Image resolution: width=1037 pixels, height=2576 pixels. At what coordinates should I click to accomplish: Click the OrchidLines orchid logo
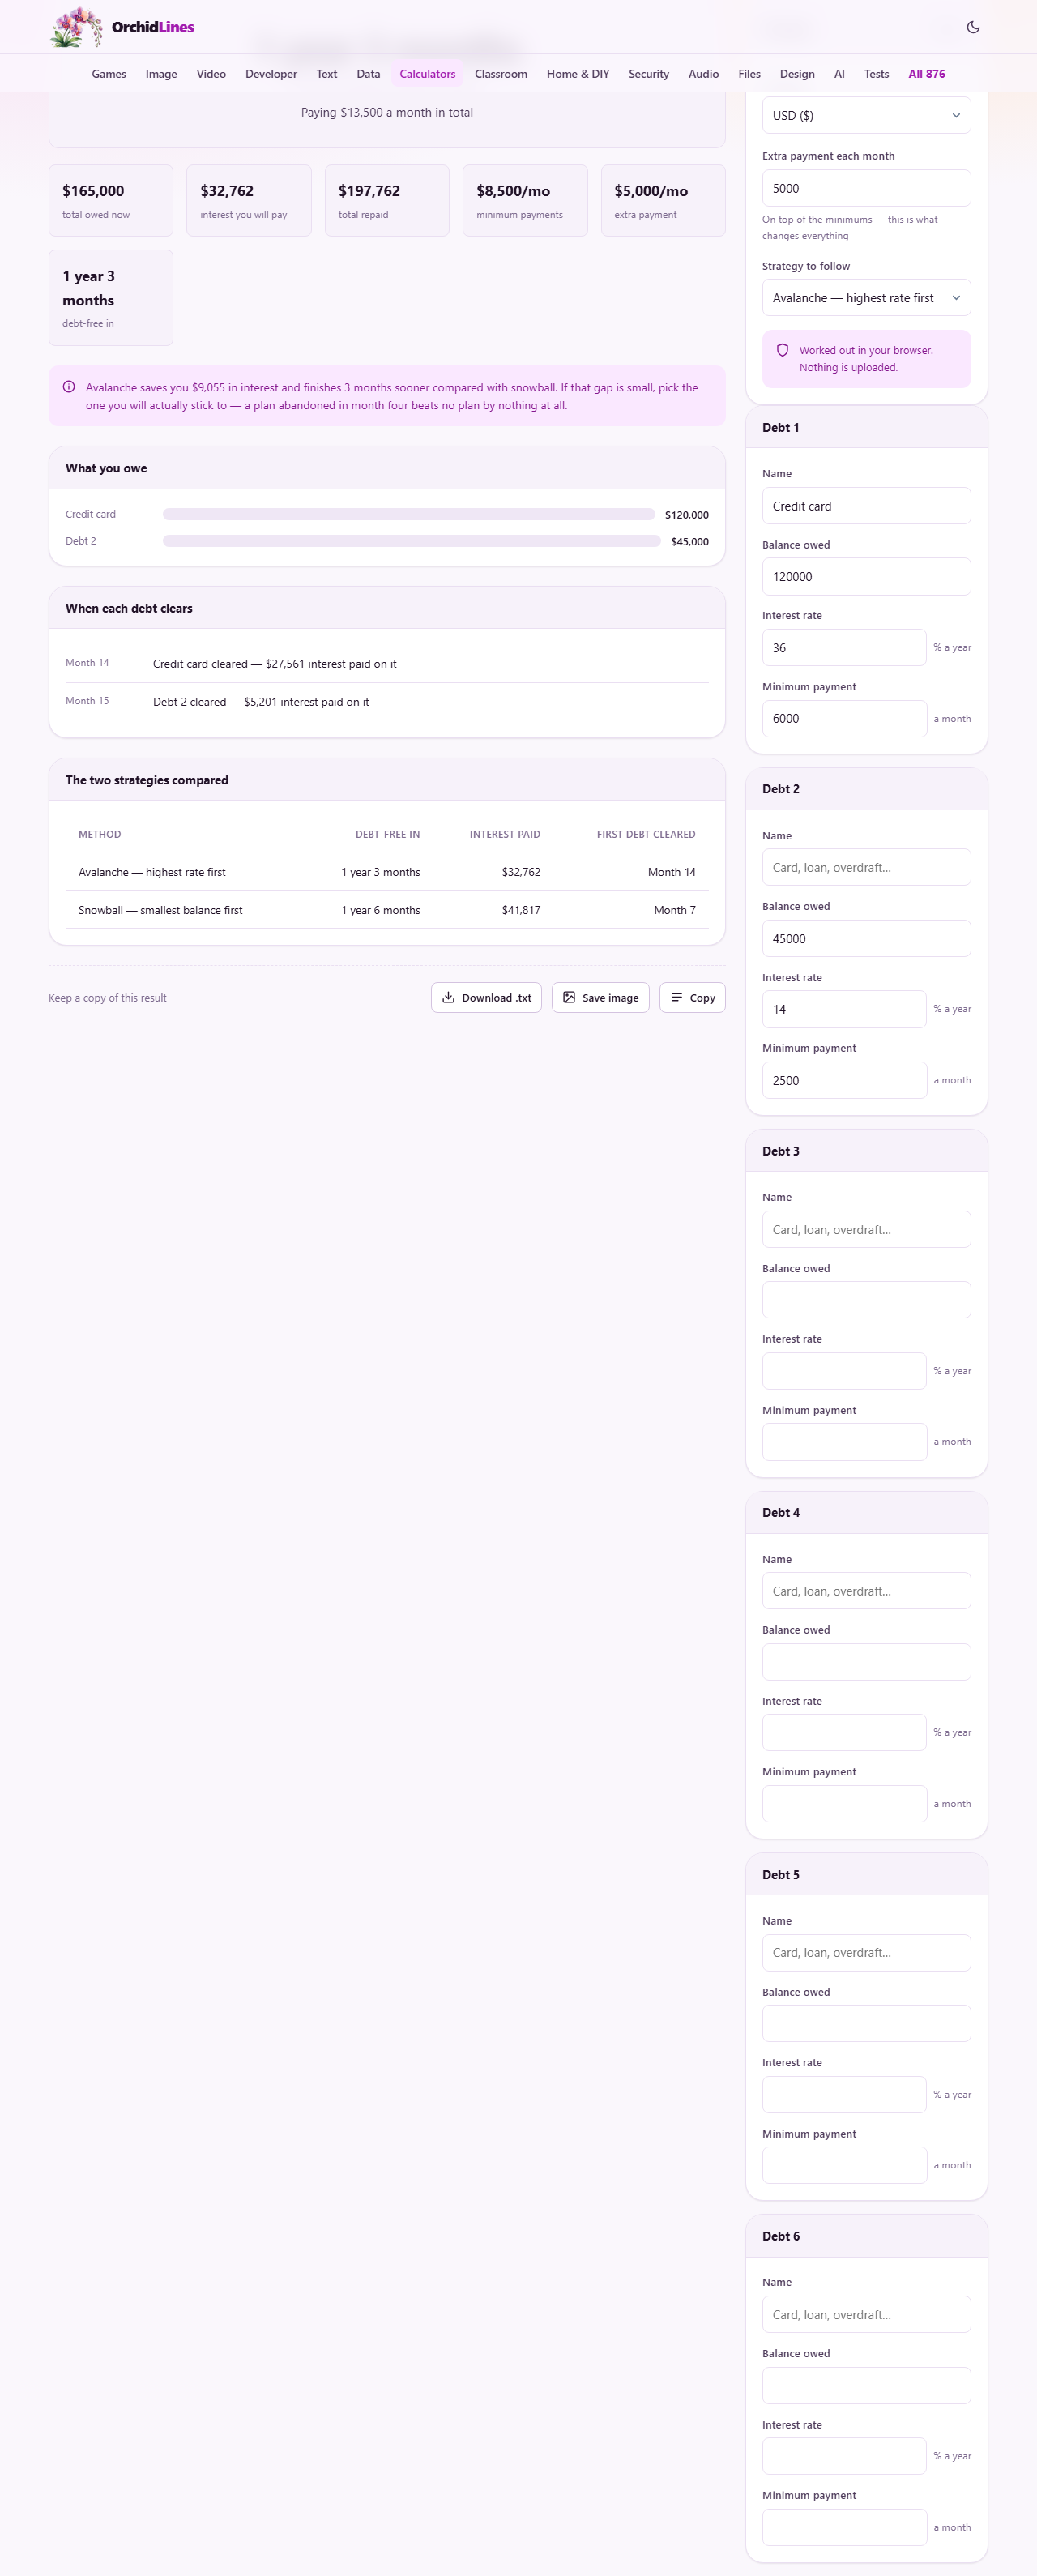tap(76, 27)
